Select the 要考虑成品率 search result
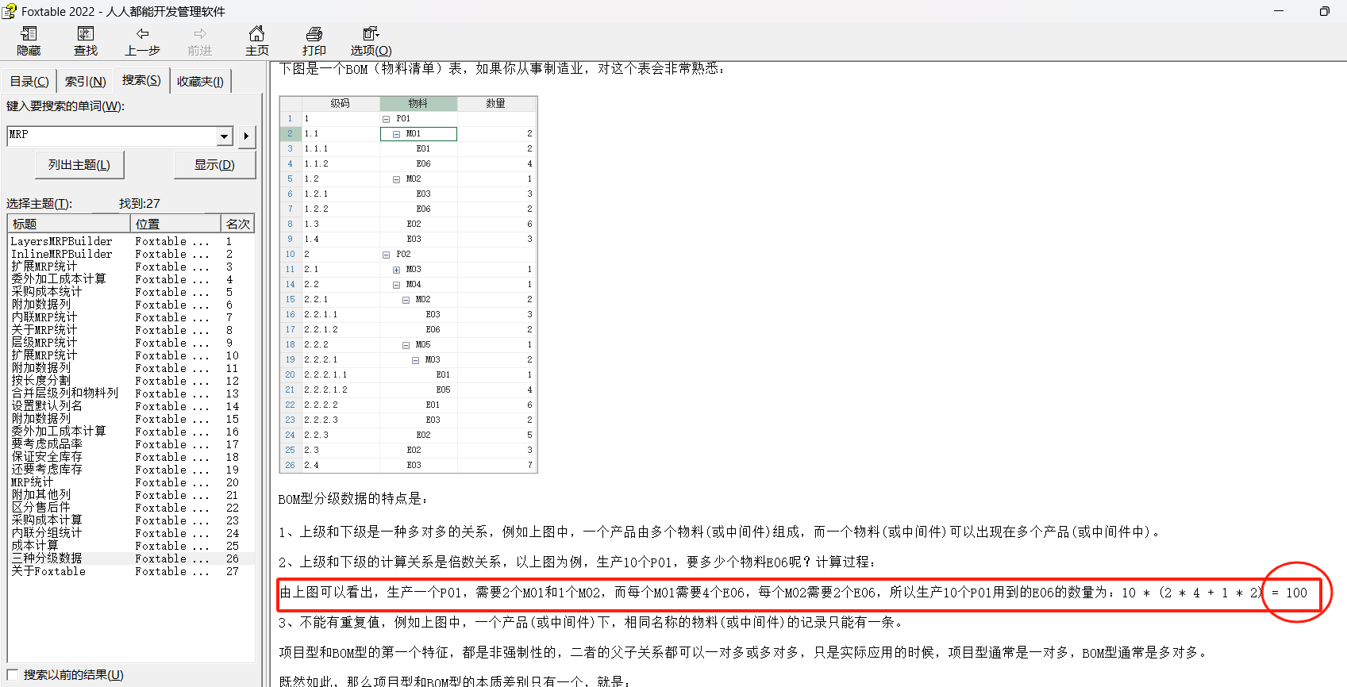Image resolution: width=1347 pixels, height=687 pixels. pyautogui.click(x=46, y=444)
